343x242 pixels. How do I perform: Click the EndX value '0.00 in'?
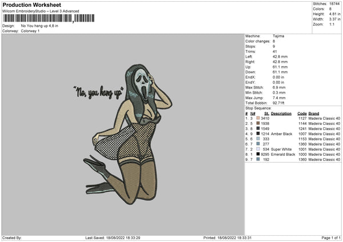click(x=278, y=77)
